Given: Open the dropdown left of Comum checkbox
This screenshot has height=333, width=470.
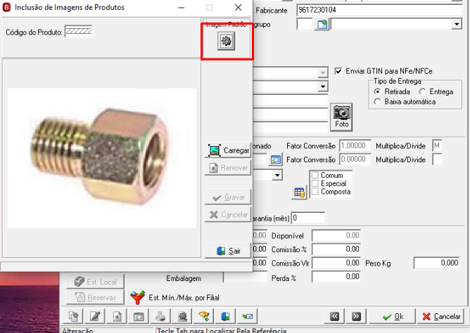Looking at the screenshot, I should tap(277, 175).
